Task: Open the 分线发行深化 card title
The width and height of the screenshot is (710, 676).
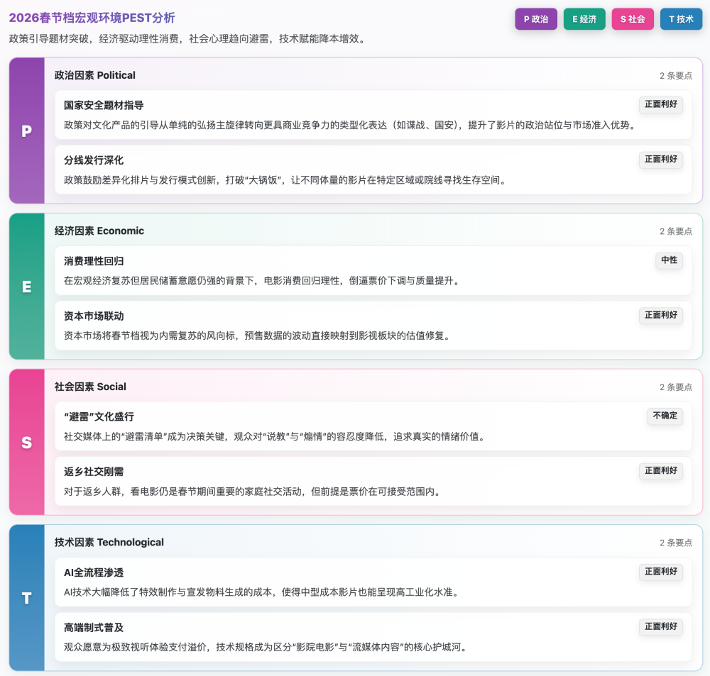Action: click(x=94, y=160)
